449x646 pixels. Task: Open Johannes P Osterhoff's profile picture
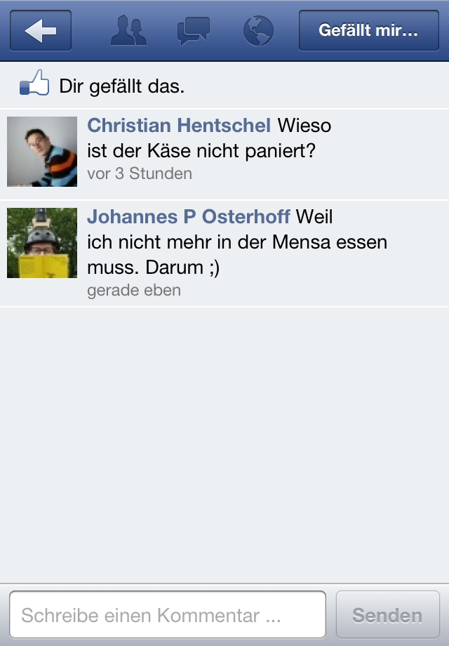point(42,243)
